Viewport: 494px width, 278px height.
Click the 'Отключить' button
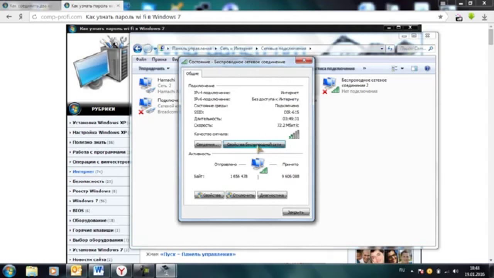241,195
